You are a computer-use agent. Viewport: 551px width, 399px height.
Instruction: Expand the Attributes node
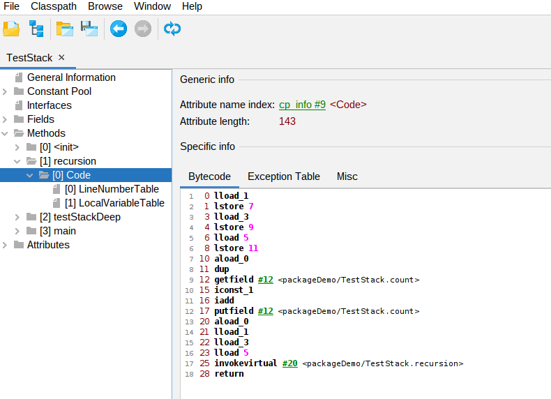[x=5, y=245]
